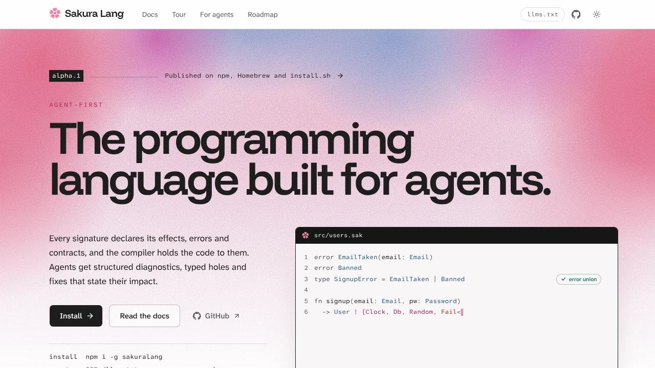Image resolution: width=655 pixels, height=368 pixels.
Task: Click code line 'type SignupError = EmailTaken | Banned'
Action: [x=389, y=279]
